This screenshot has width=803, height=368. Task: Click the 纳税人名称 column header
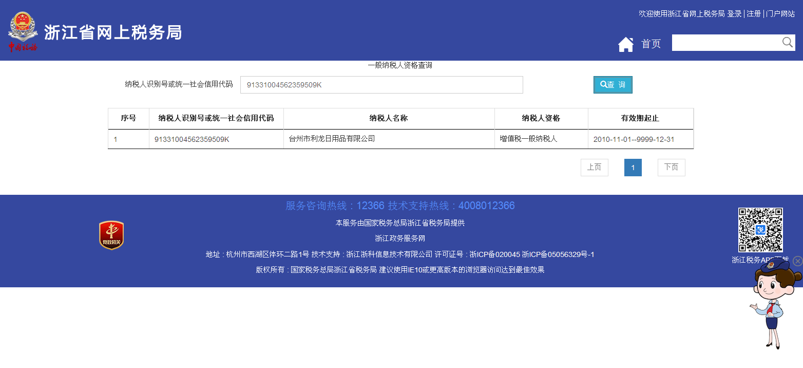tap(389, 118)
